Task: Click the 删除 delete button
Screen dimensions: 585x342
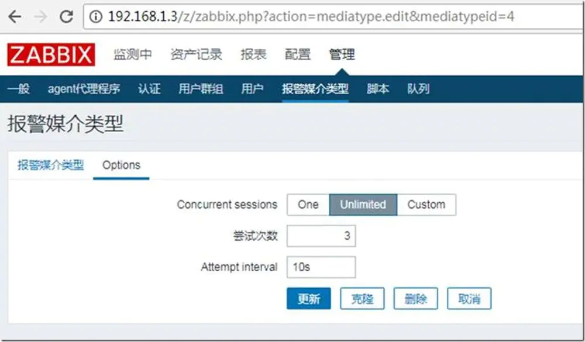Action: 415,298
